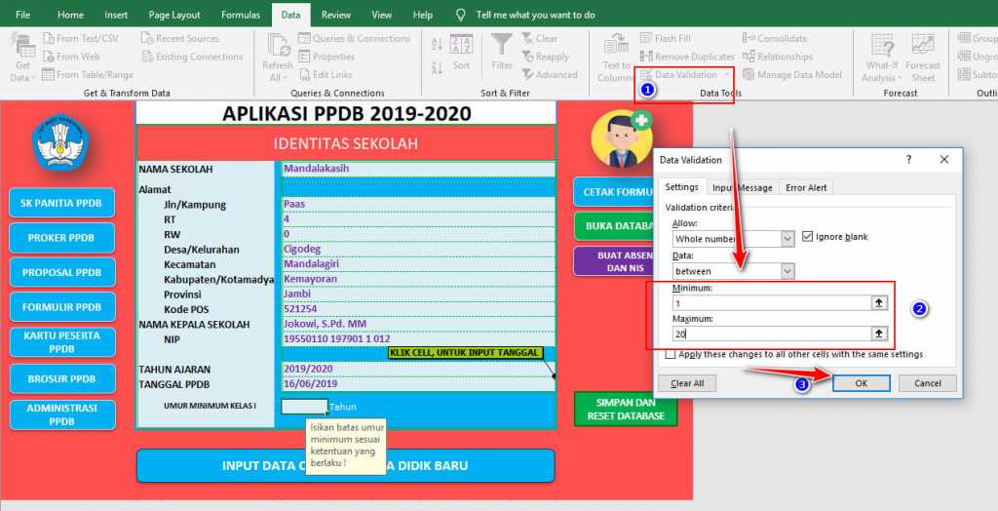998x511 pixels.
Task: Click Cancel in Data Validation dialog
Action: click(x=928, y=383)
